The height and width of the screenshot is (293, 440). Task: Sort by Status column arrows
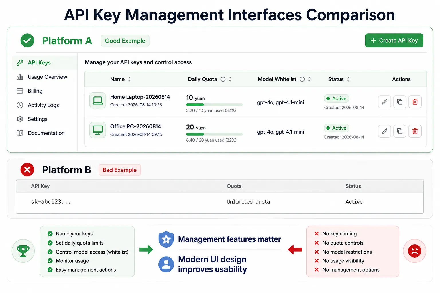coord(349,79)
